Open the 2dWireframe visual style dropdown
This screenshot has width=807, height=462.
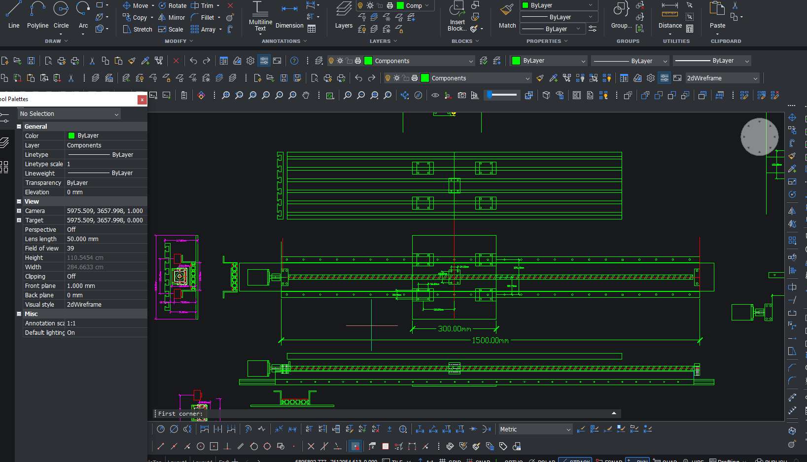(x=722, y=78)
